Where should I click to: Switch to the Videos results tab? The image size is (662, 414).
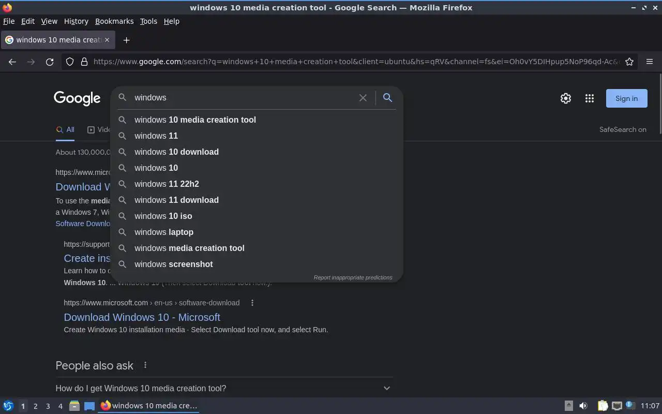pyautogui.click(x=99, y=130)
